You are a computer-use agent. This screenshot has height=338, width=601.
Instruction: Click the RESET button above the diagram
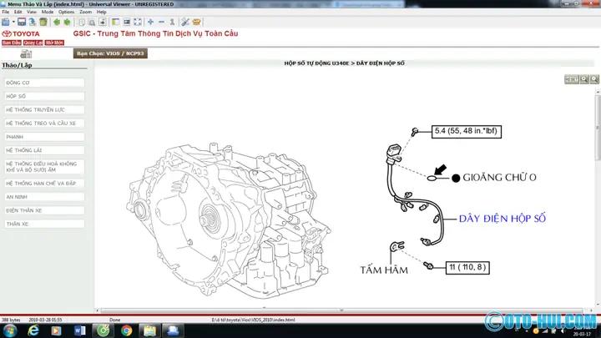[x=572, y=79]
